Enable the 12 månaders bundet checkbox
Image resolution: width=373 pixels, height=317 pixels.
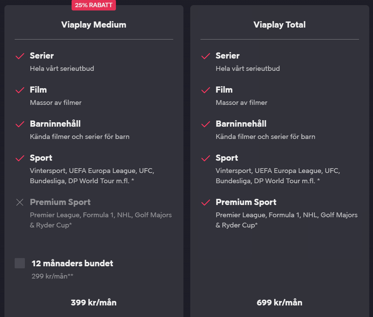[x=20, y=263]
